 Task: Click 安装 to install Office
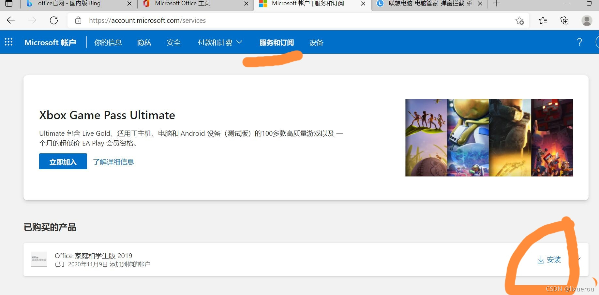pos(549,260)
